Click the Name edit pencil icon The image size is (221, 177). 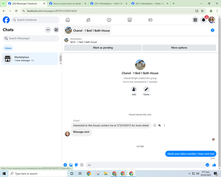click(146, 89)
